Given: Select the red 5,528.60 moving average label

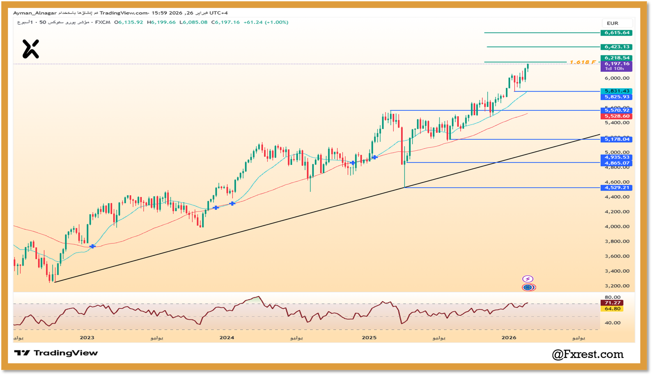Looking at the screenshot, I should tap(617, 116).
